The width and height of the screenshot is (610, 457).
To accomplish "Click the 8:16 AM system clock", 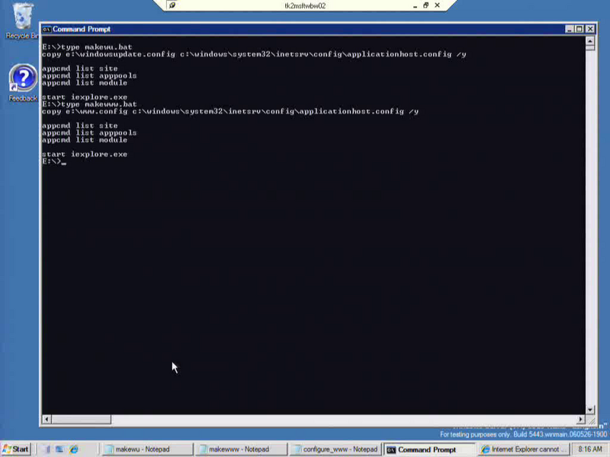I will click(589, 449).
